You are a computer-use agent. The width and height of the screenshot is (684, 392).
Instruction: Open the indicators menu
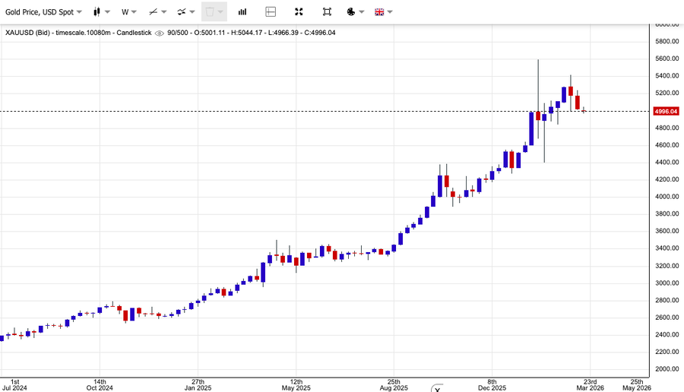tap(185, 12)
